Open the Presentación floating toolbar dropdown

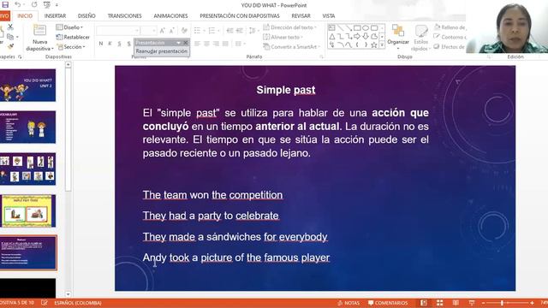coord(178,43)
